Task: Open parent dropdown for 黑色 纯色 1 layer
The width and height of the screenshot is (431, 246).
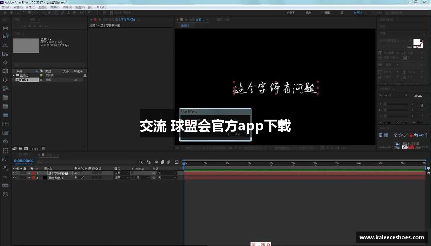Action: coord(167,177)
